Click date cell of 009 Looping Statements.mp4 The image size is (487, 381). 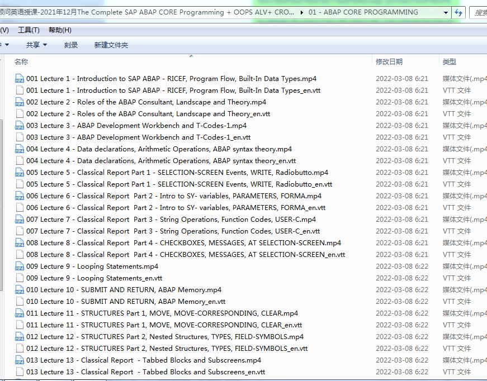(x=402, y=266)
